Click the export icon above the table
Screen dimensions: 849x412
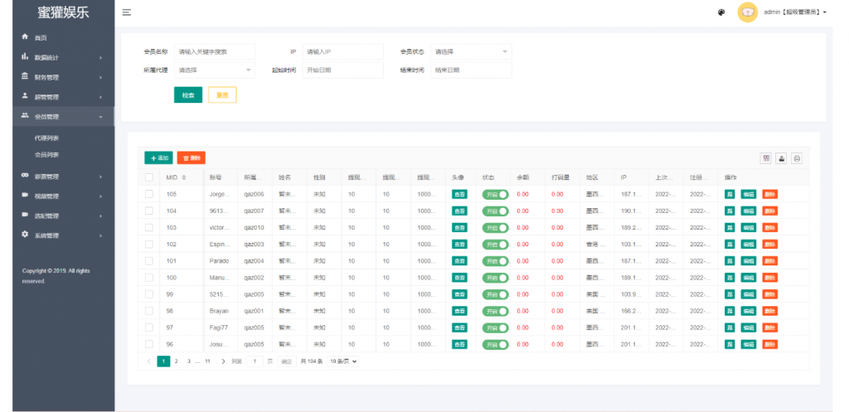coord(781,158)
